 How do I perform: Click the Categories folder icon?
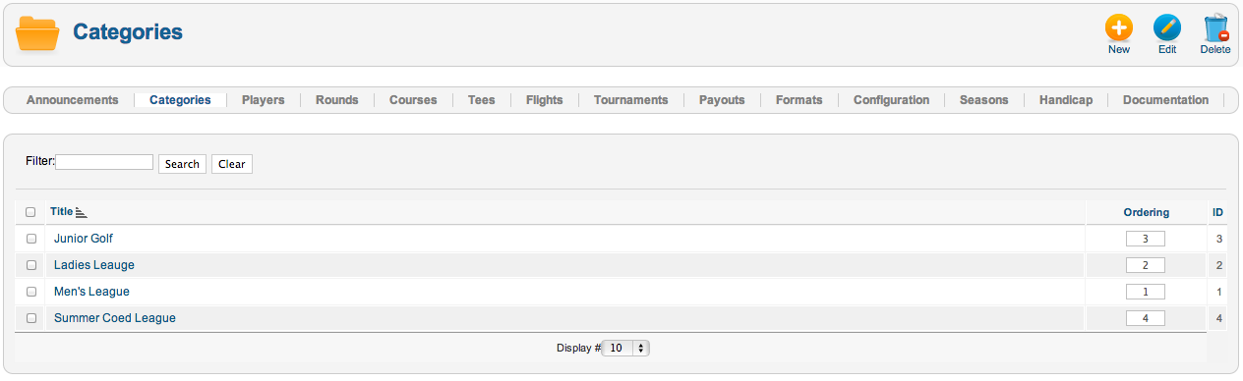point(38,33)
